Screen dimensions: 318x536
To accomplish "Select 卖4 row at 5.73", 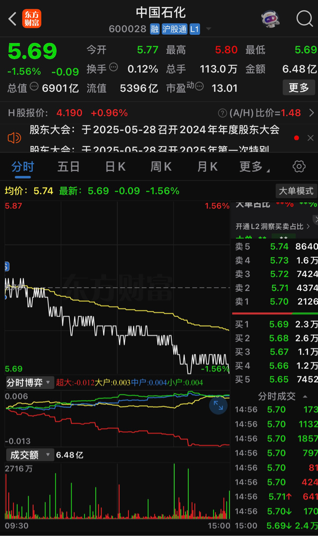I will click(276, 260).
